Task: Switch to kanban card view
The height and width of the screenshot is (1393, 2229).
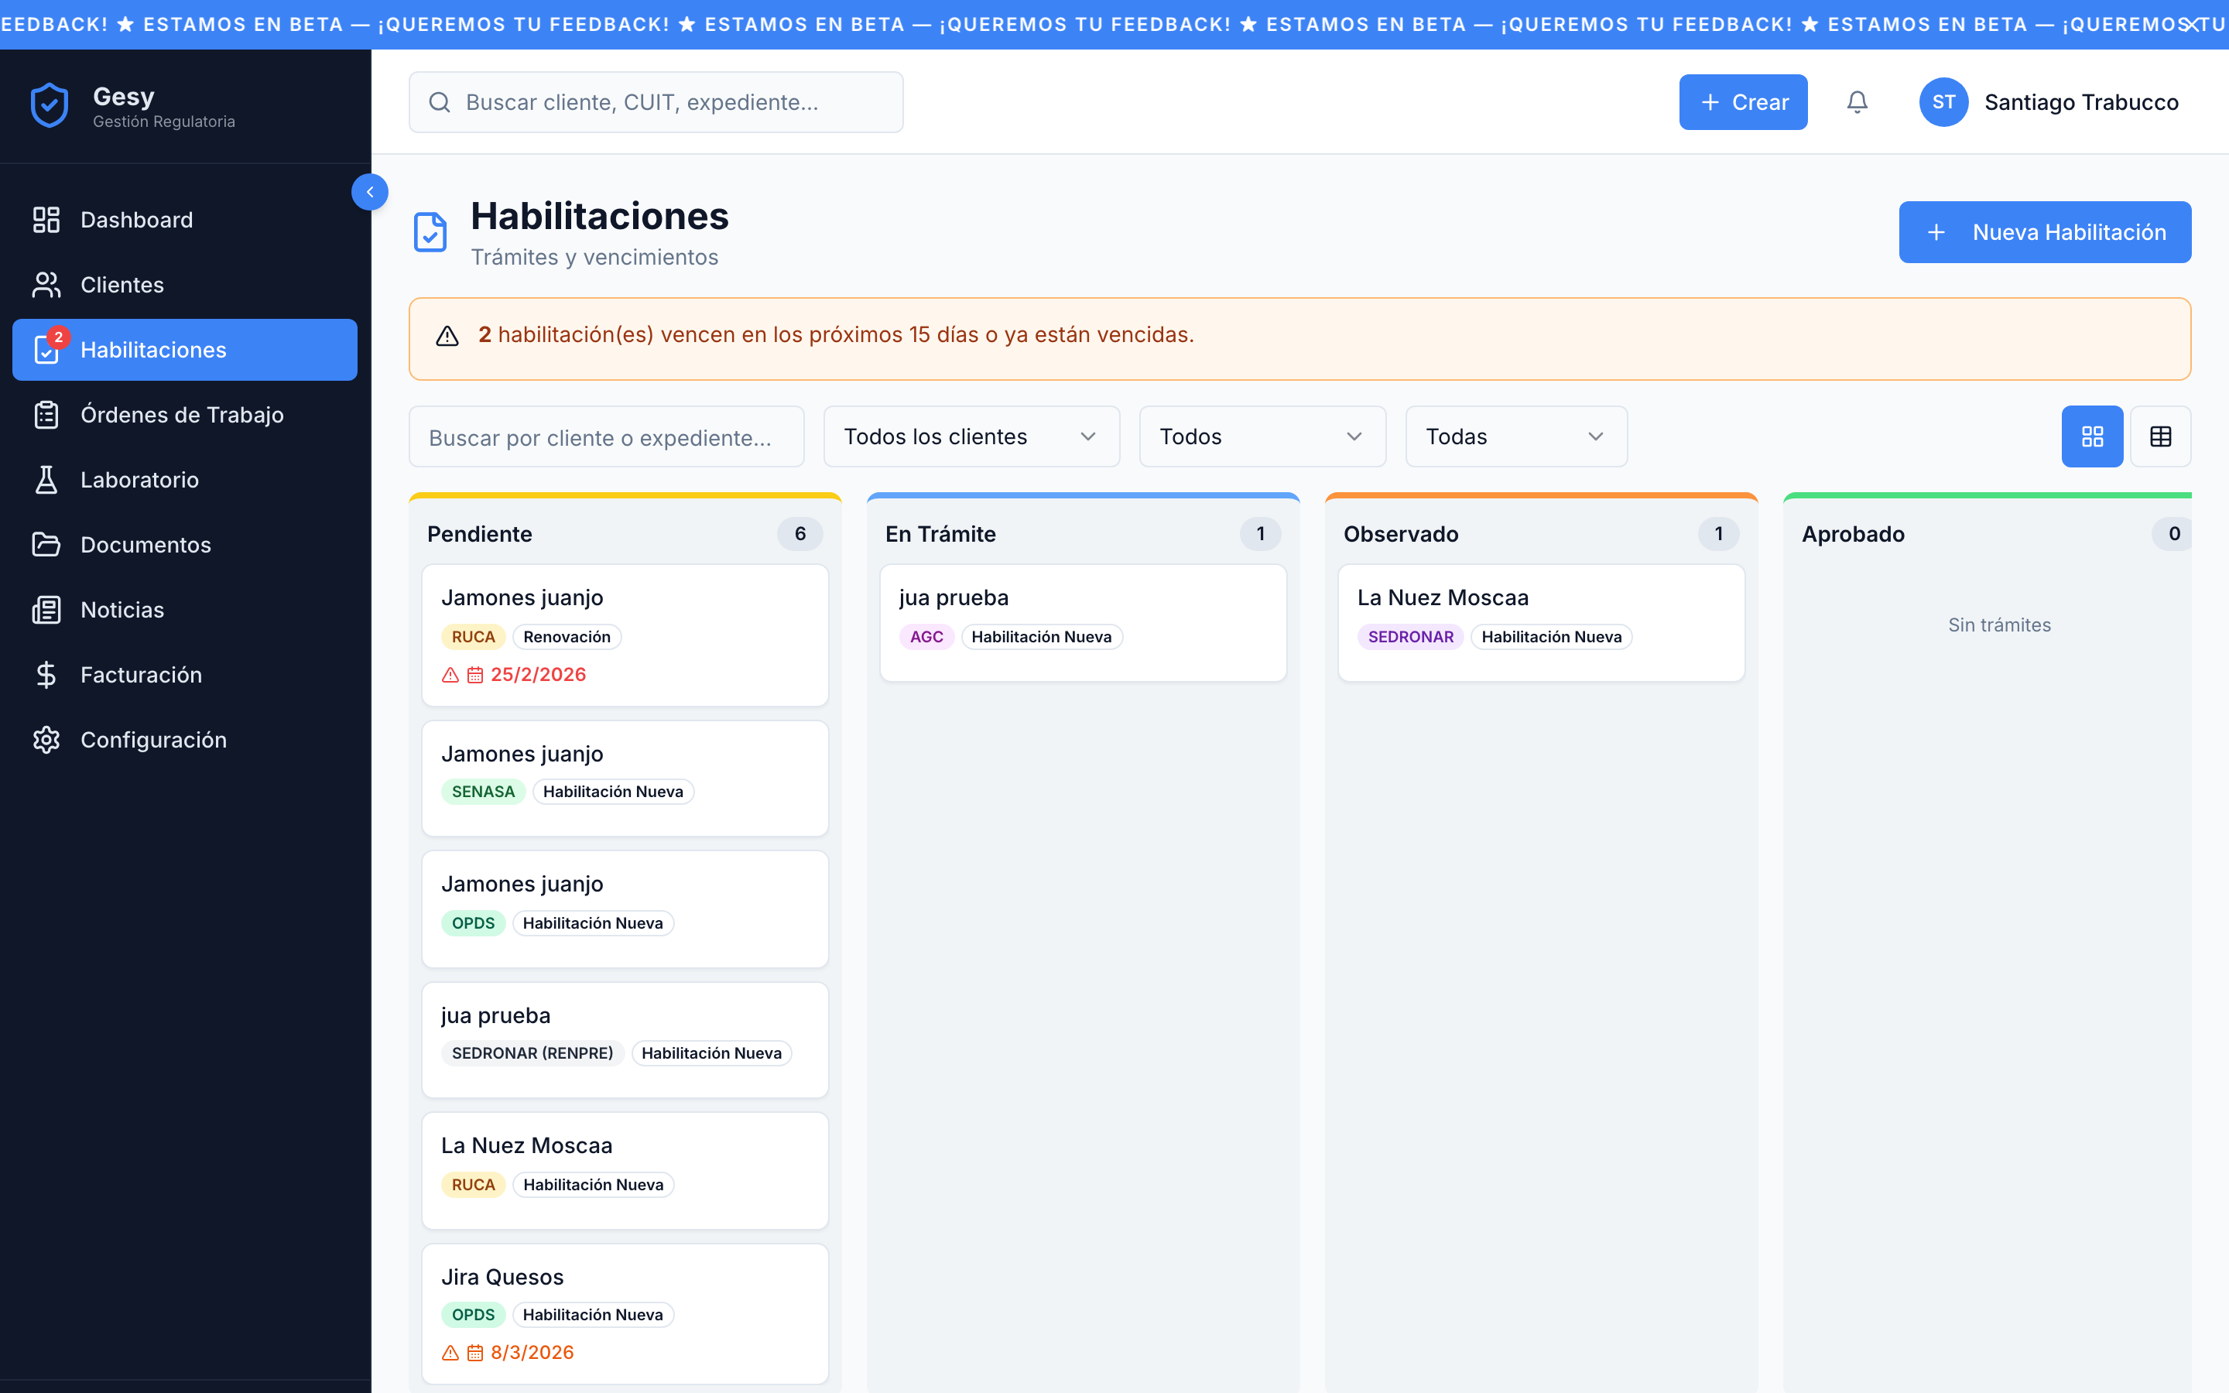Action: 2092,436
